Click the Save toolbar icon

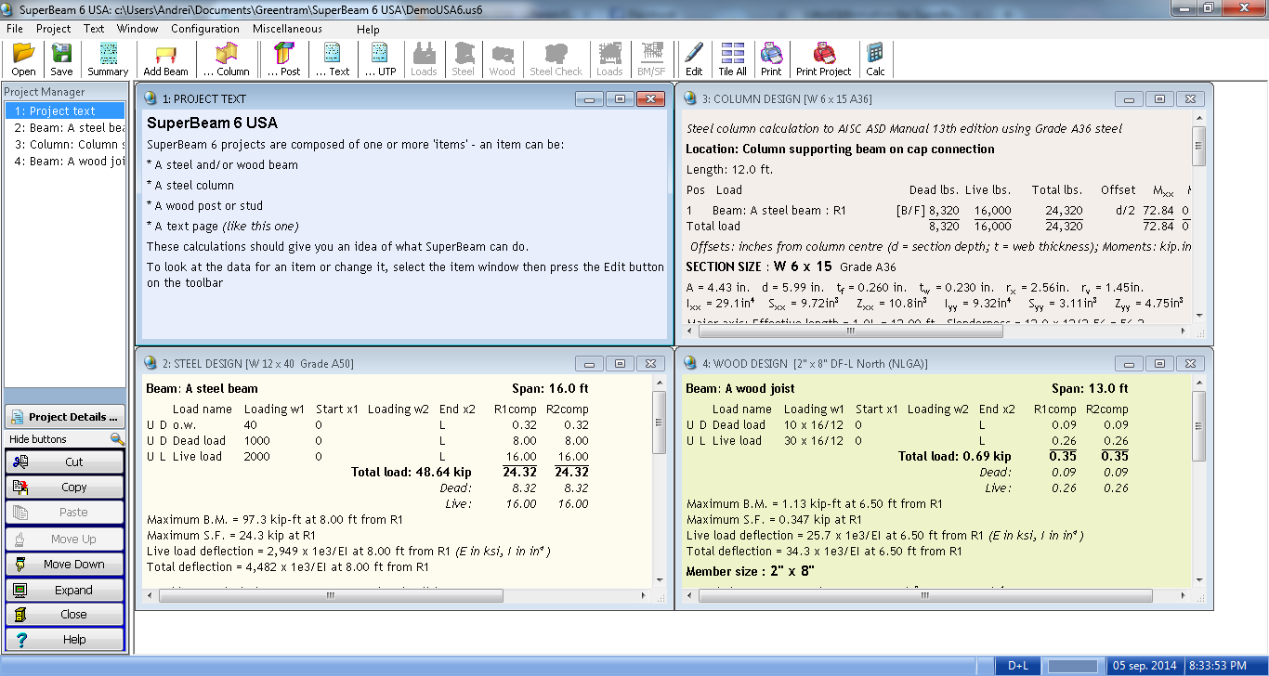(x=61, y=58)
